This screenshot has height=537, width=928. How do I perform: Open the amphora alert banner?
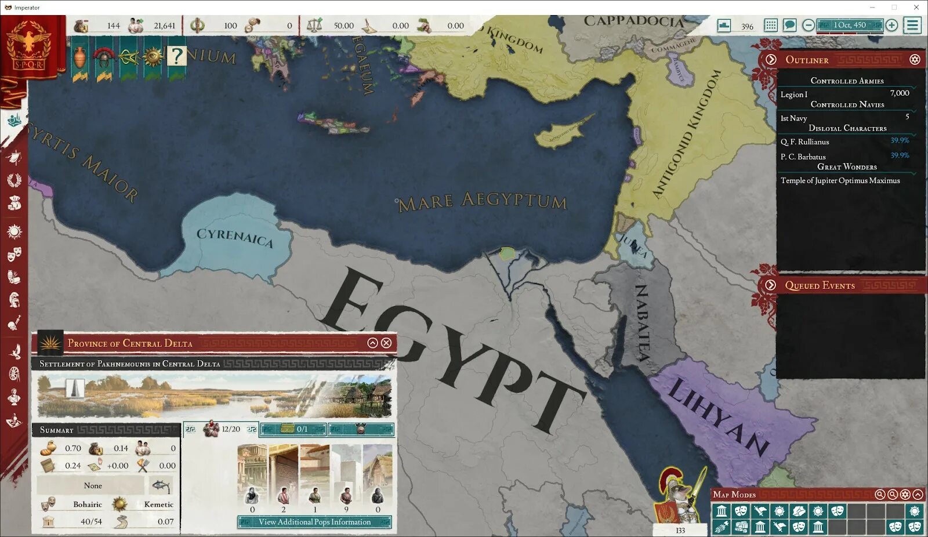[80, 58]
